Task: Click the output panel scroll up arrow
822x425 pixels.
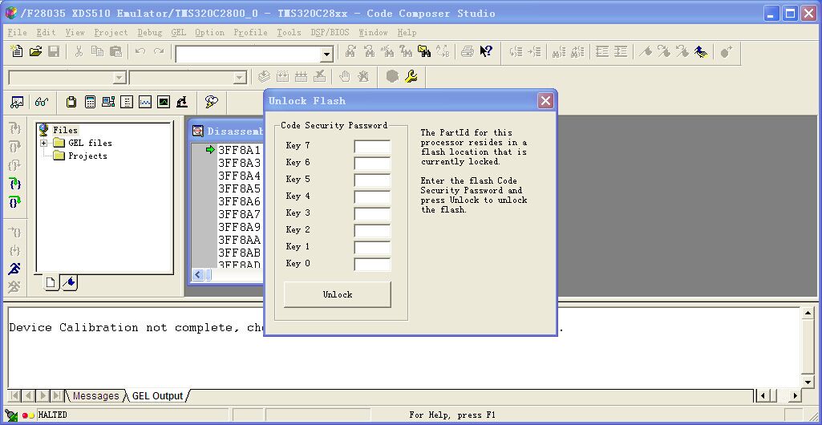Action: [808, 314]
